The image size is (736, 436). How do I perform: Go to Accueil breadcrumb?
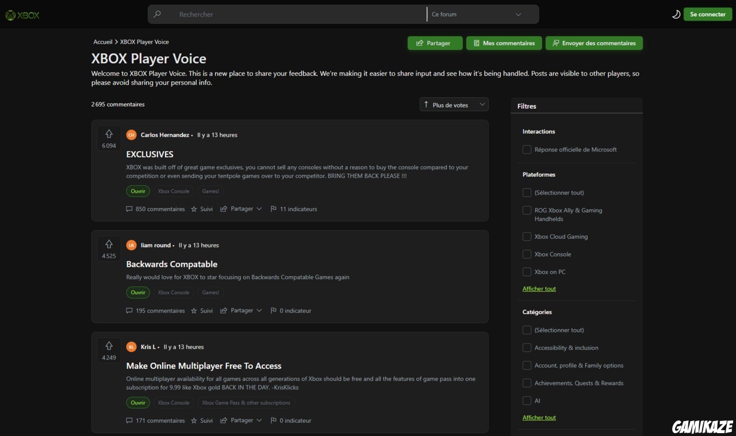pos(103,42)
